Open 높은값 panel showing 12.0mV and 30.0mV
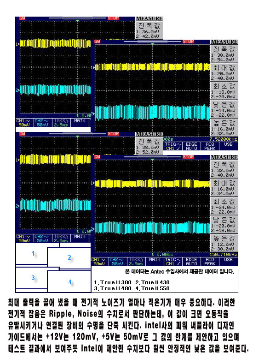The image size is (253, 358). click(224, 243)
